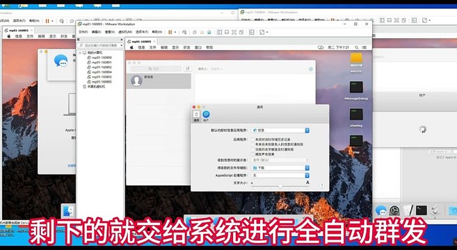Open System Preferences in right window dock
Image resolution: width=457 pixels, height=250 pixels.
click(x=394, y=210)
